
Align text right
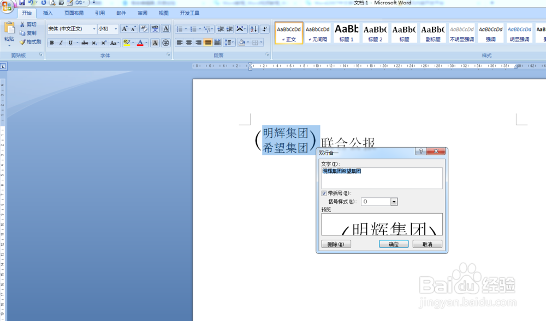point(199,43)
